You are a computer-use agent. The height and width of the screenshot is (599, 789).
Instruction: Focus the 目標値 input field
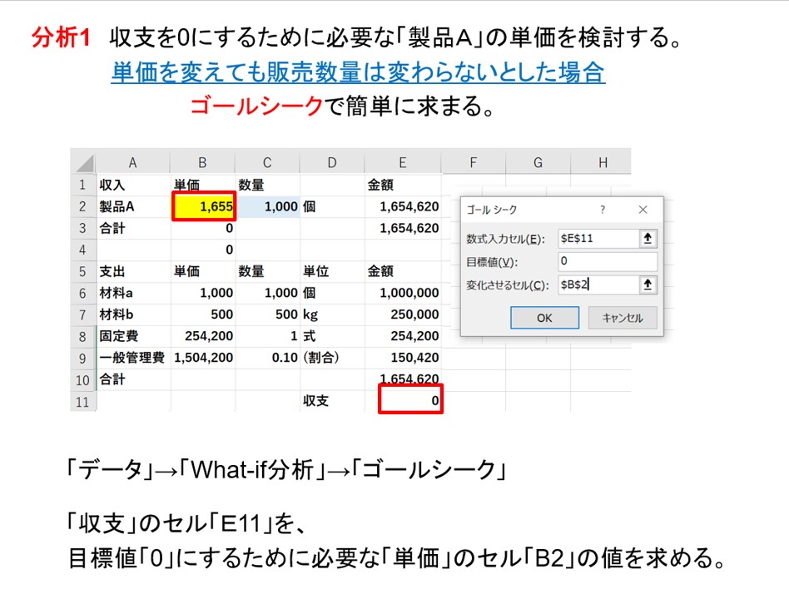point(608,262)
